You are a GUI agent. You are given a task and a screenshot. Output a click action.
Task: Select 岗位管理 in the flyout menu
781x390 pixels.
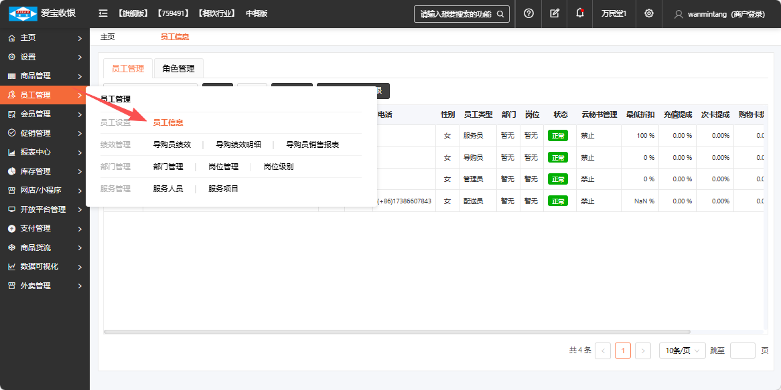pos(223,167)
